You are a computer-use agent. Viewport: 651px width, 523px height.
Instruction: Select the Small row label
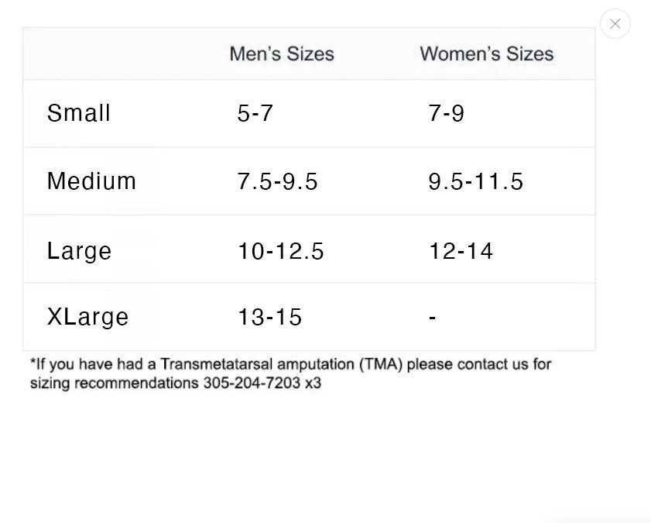tap(79, 113)
